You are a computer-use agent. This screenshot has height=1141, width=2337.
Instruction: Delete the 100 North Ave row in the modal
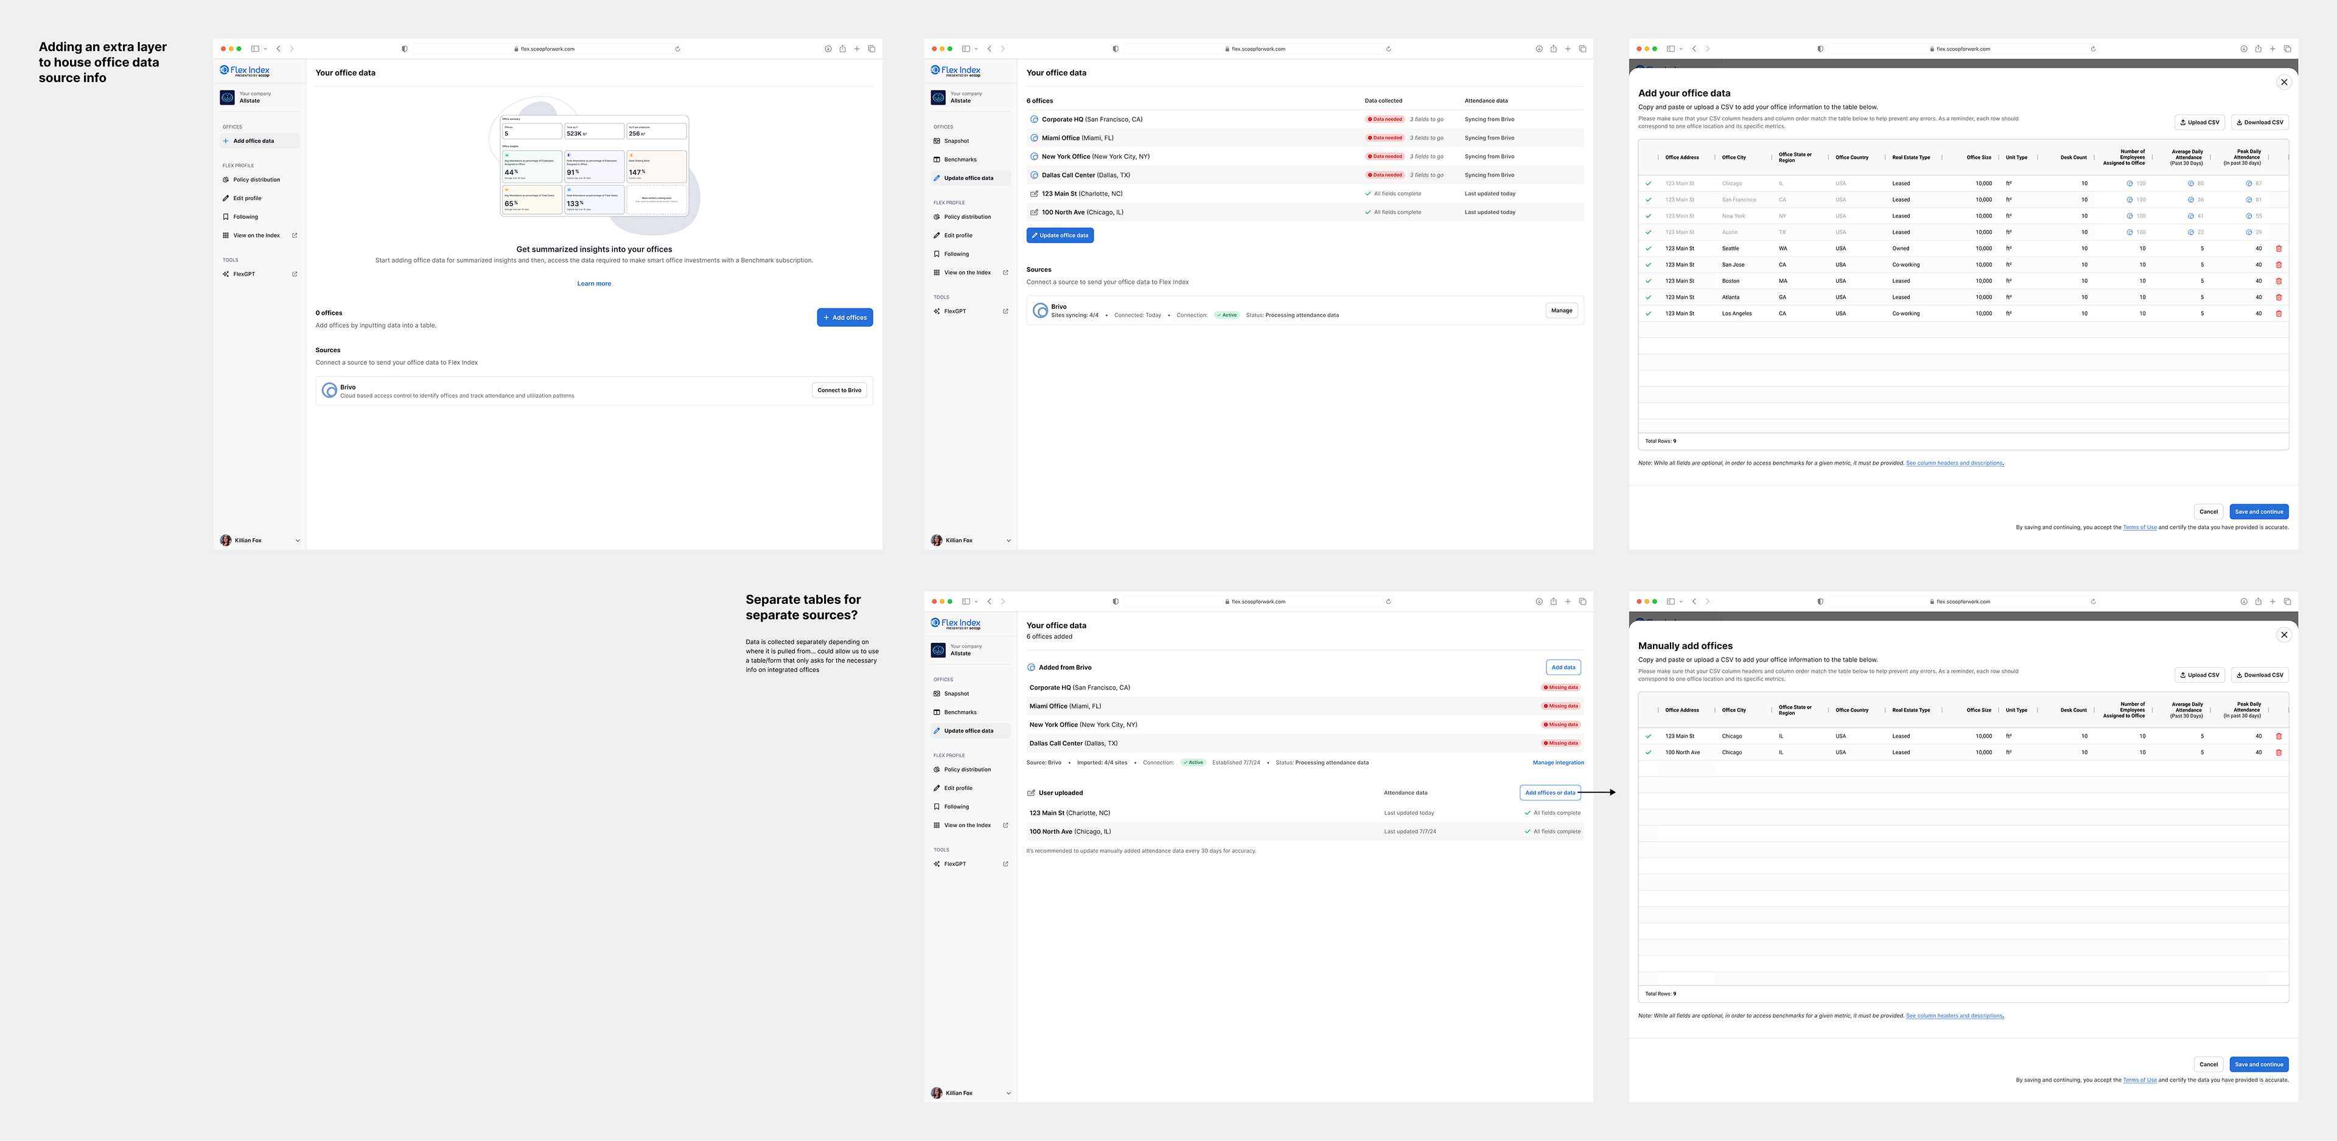click(2278, 752)
